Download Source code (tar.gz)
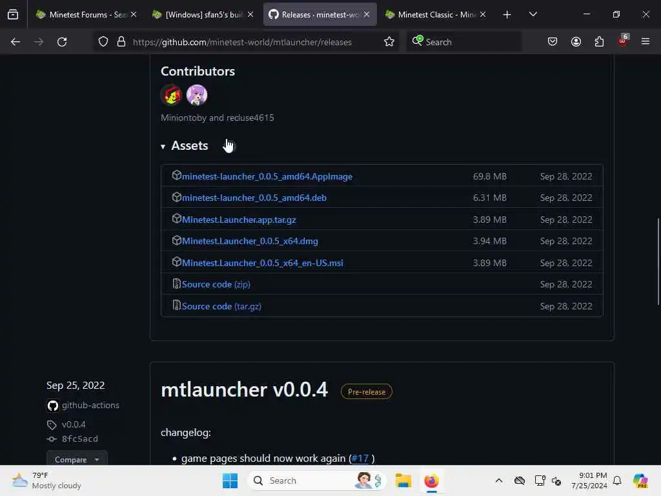Viewport: 661px width, 496px height. (x=221, y=307)
